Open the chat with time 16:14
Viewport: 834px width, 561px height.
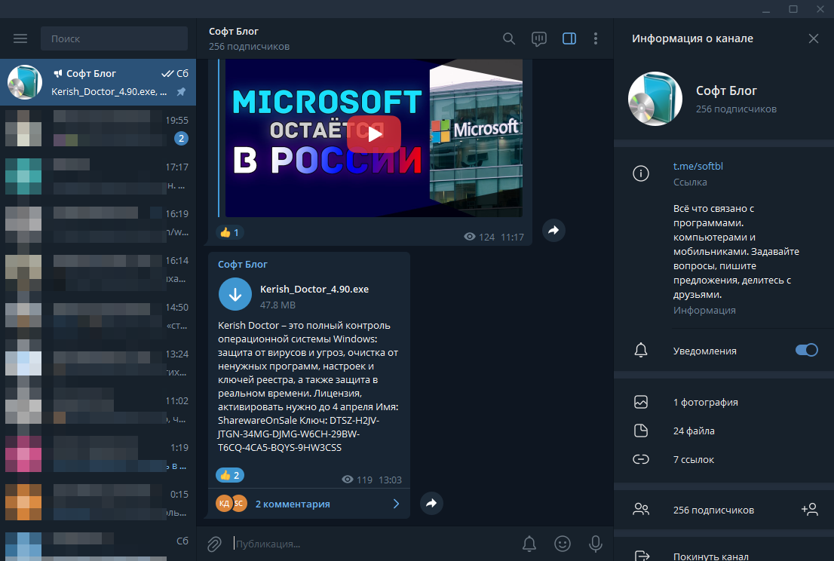pos(98,270)
